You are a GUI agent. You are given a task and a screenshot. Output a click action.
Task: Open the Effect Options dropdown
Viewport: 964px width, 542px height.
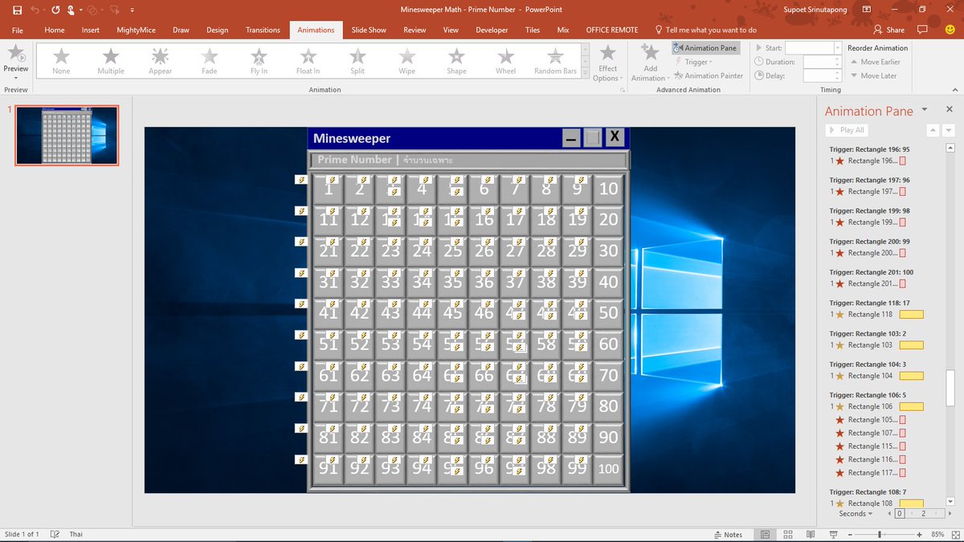coord(608,63)
